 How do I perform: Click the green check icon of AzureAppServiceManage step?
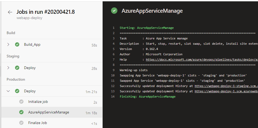click(21, 112)
